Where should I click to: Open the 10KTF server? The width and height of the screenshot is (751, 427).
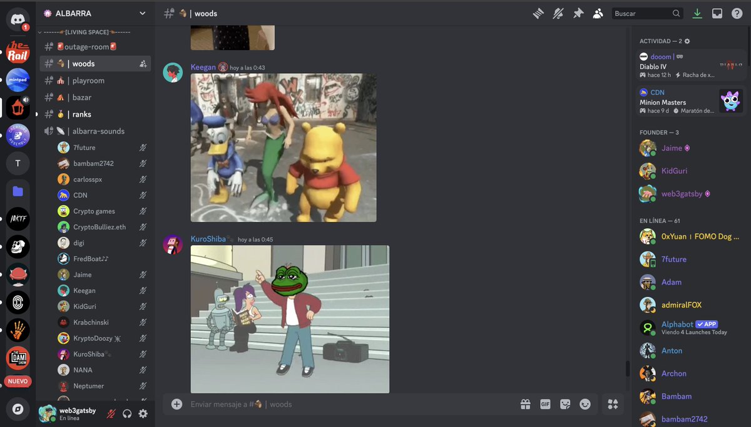pos(18,219)
